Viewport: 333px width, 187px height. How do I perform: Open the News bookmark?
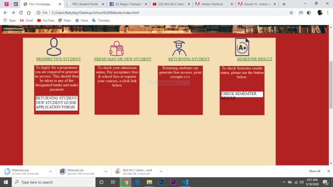click(x=81, y=20)
